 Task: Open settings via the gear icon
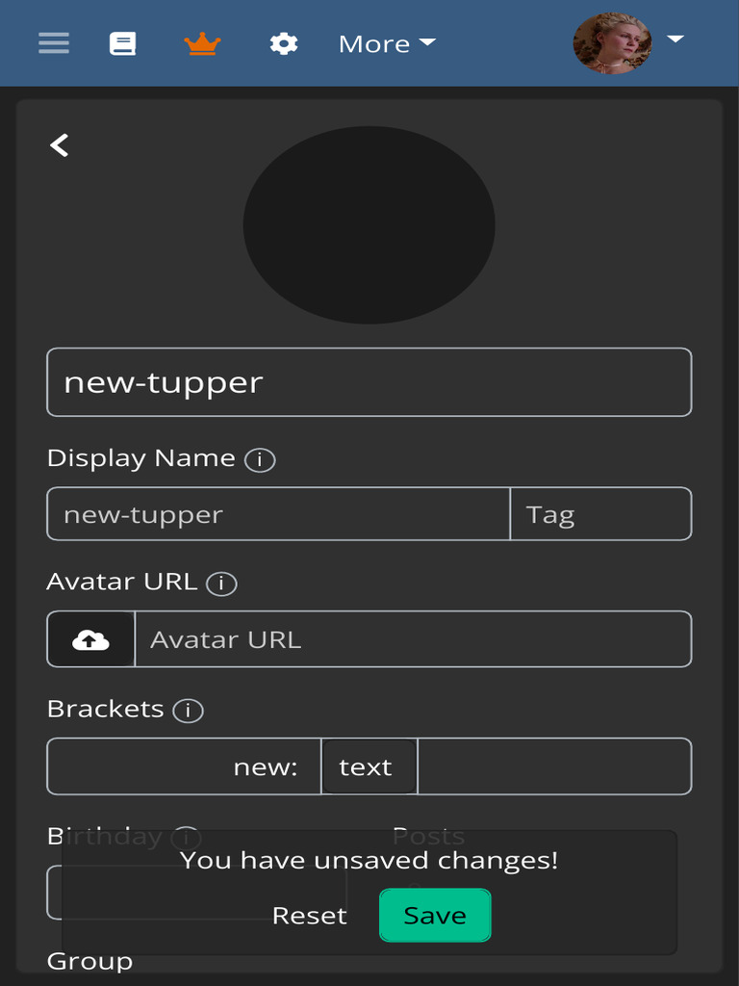283,43
